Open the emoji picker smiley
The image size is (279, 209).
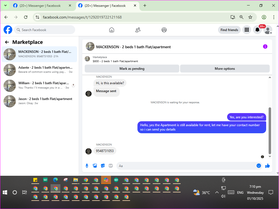click(259, 166)
